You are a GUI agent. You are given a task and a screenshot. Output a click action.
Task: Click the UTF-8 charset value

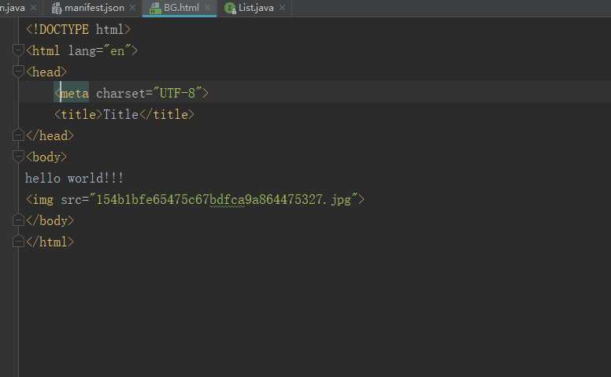(177, 93)
